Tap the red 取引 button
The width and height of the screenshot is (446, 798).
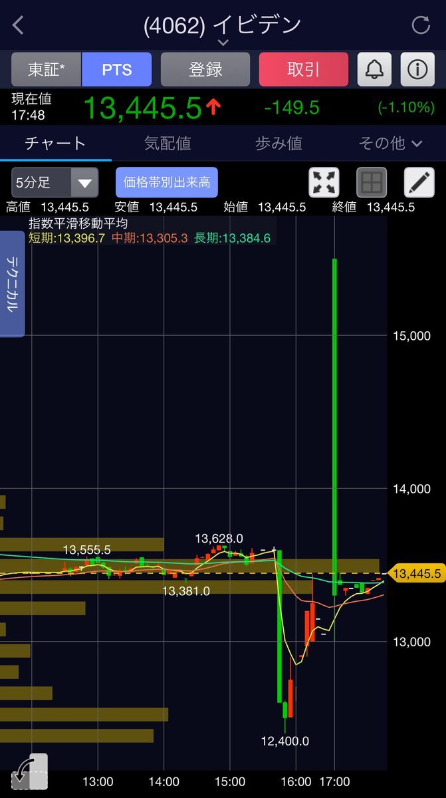click(x=304, y=69)
